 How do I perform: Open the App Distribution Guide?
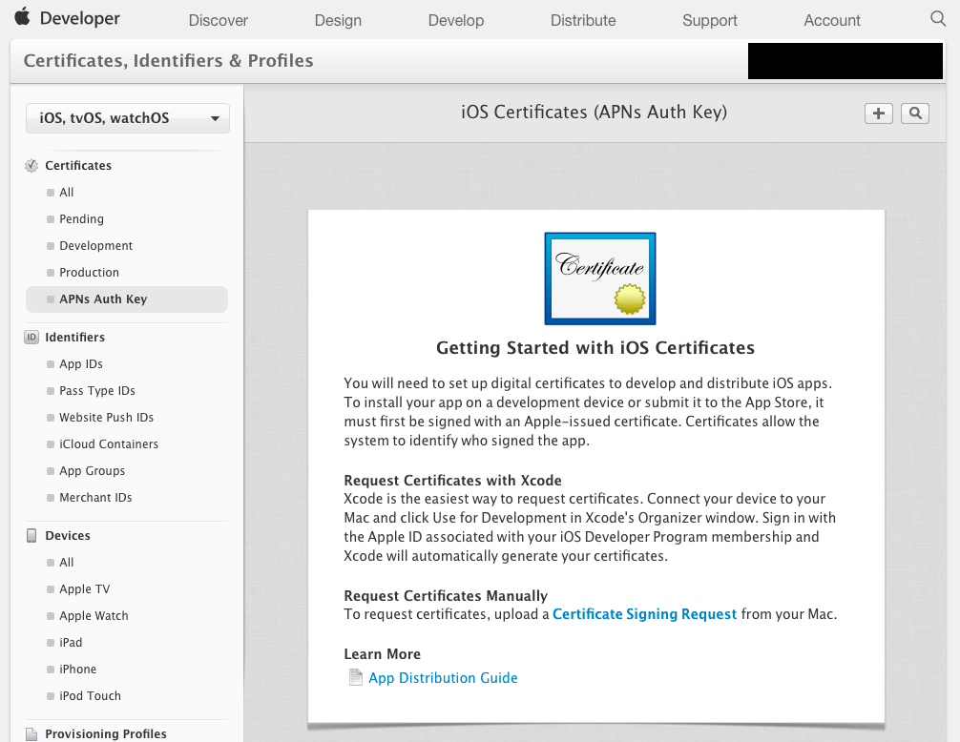443,677
